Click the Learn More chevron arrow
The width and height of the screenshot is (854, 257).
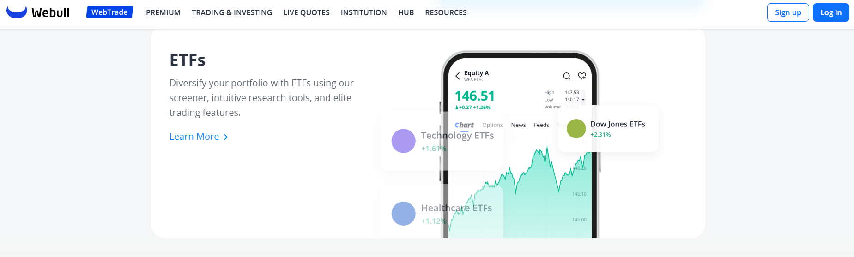click(x=226, y=137)
